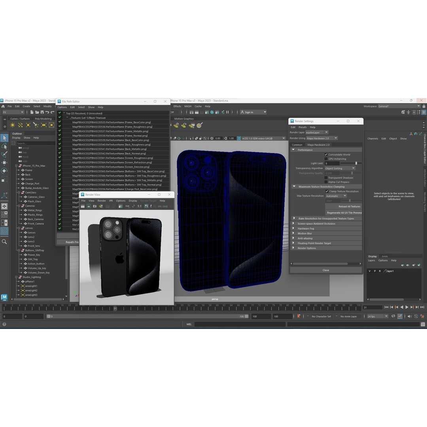Open the Presets menu in Render Settings

(302, 127)
